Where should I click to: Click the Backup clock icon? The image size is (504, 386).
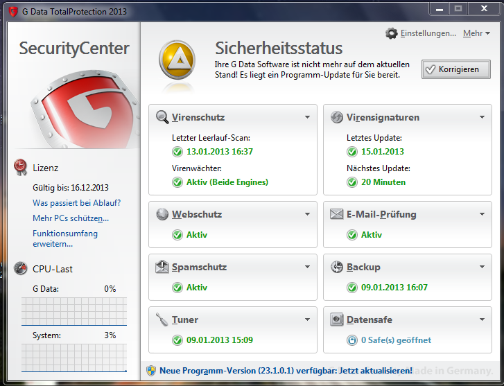[x=336, y=267]
